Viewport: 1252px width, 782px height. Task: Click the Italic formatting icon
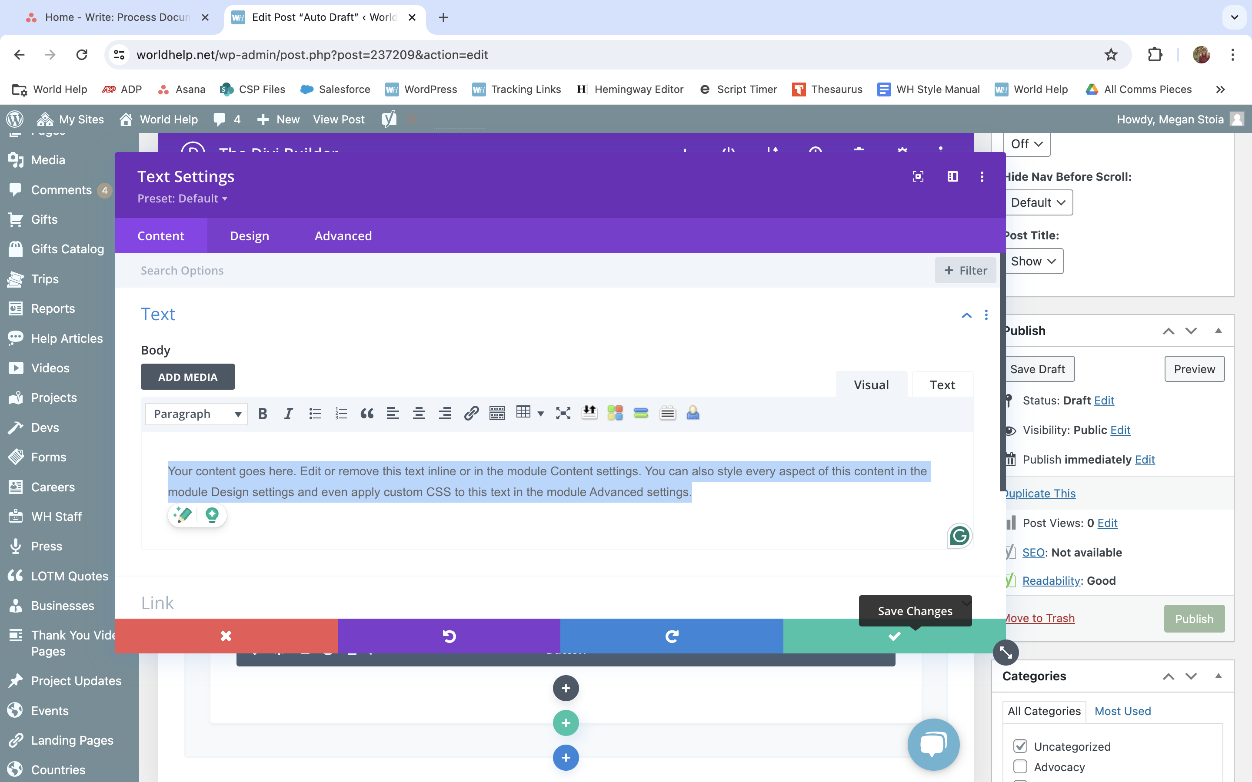tap(288, 413)
